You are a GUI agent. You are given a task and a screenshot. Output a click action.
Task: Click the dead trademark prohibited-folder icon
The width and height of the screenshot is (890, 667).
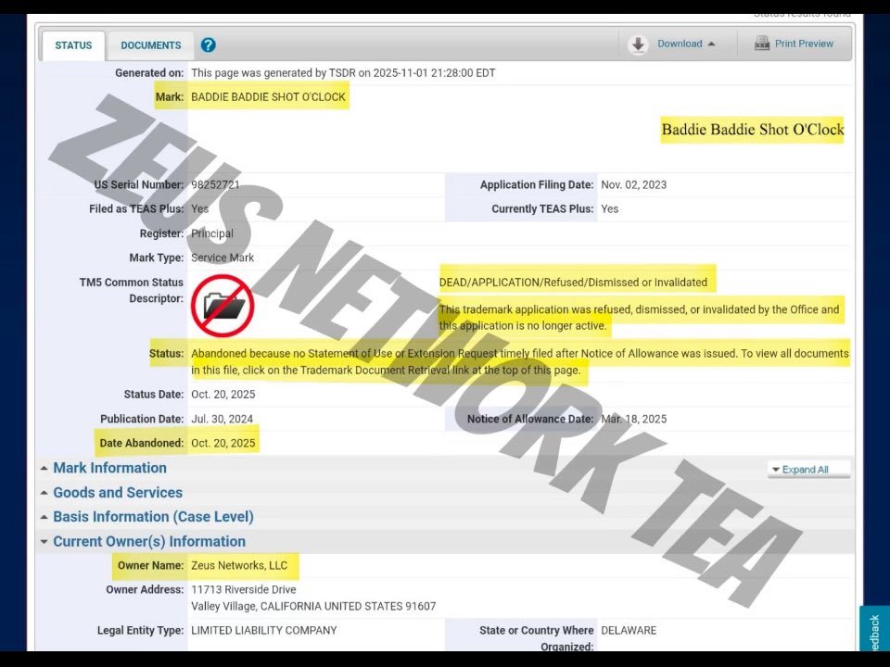(222, 306)
